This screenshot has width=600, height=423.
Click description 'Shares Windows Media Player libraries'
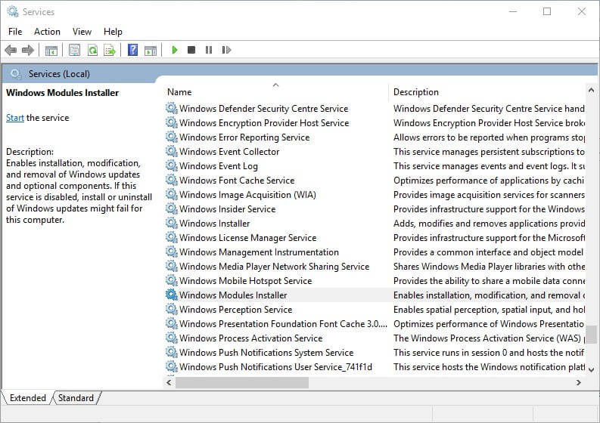(x=489, y=267)
